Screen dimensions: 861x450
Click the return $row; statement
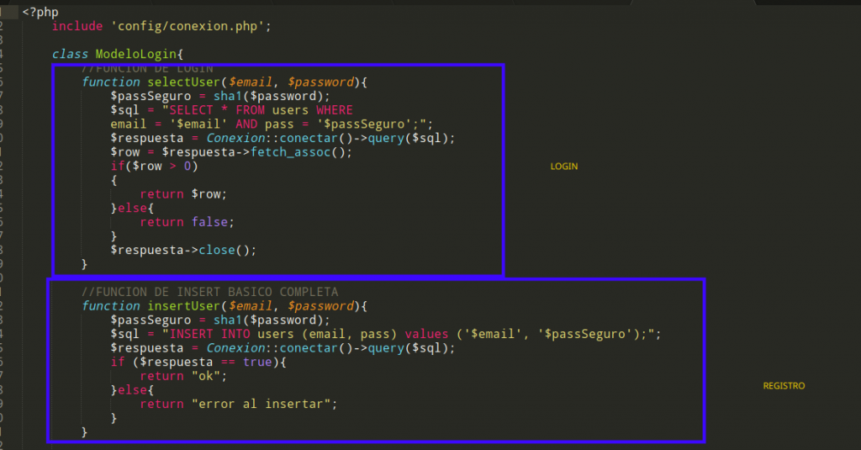coord(183,194)
